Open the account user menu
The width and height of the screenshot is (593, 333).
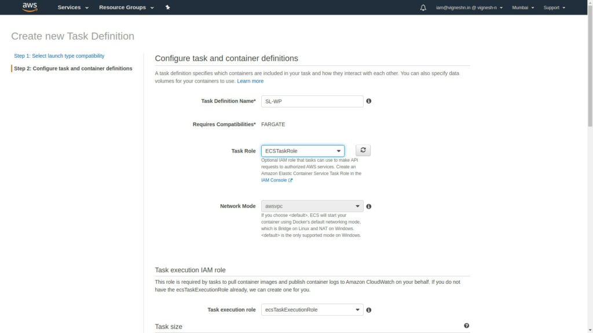[x=469, y=8]
